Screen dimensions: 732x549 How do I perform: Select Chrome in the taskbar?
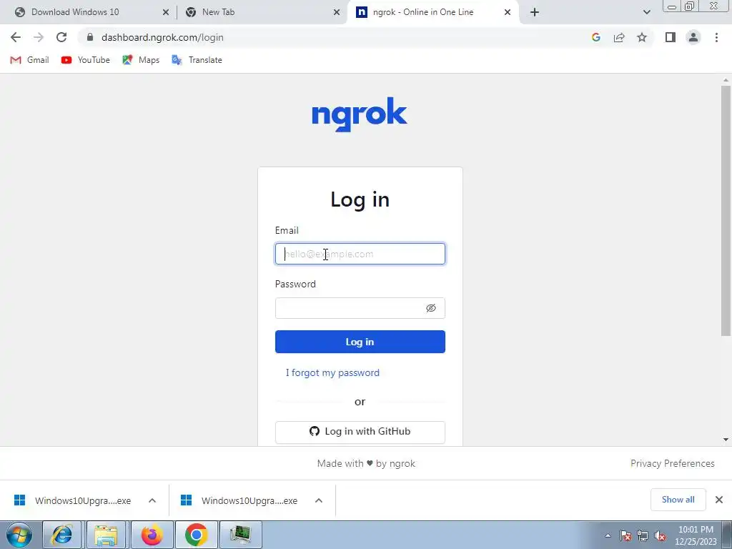[x=196, y=535]
